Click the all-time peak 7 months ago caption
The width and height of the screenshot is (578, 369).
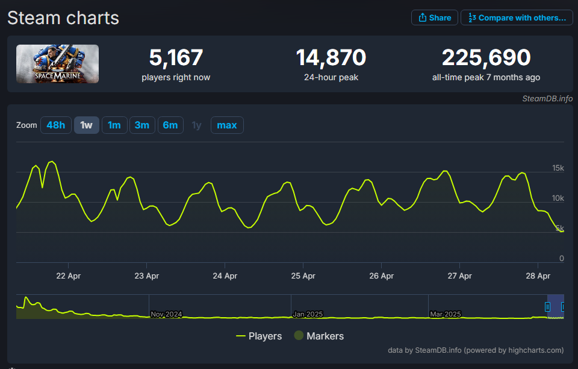pyautogui.click(x=486, y=77)
